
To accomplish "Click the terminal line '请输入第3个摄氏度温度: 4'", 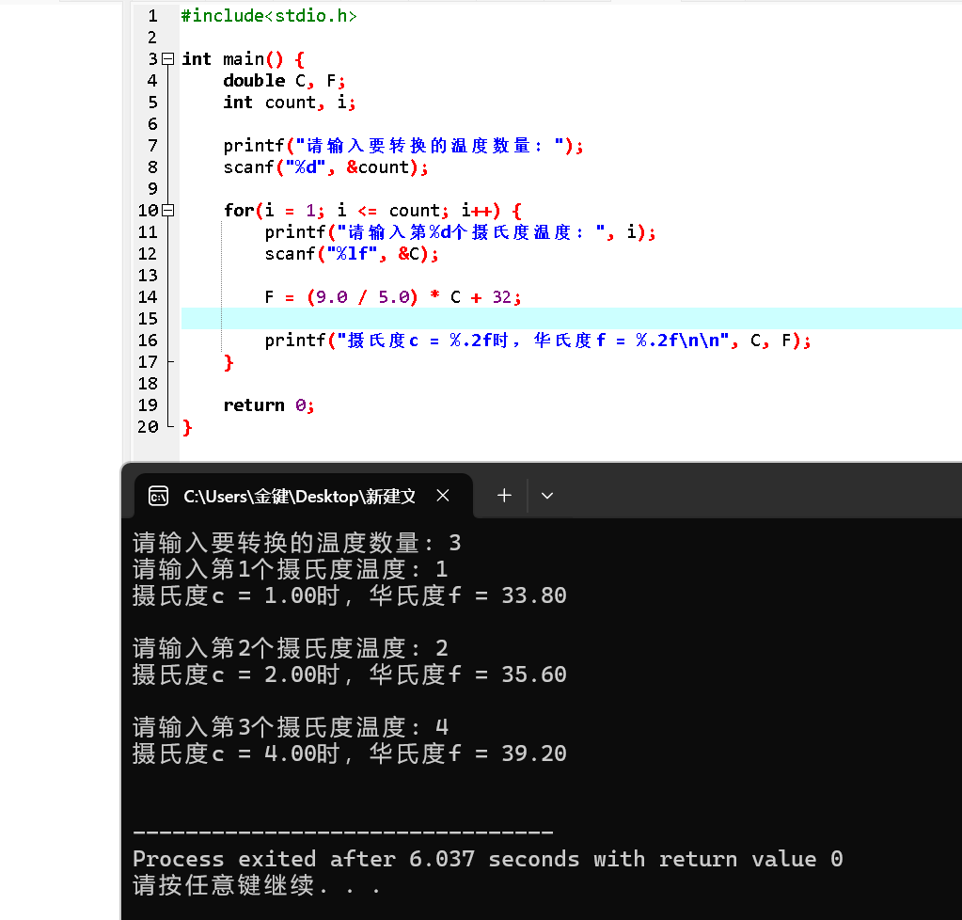I will [x=291, y=727].
